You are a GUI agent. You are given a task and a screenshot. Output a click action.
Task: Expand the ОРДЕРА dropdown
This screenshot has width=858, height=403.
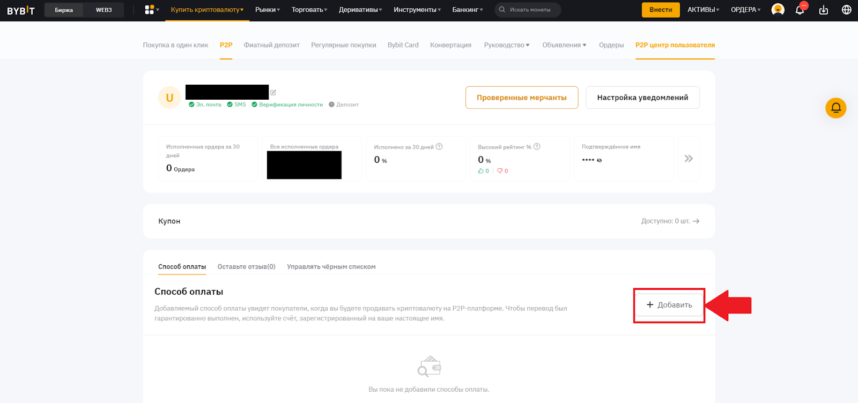[x=746, y=10]
